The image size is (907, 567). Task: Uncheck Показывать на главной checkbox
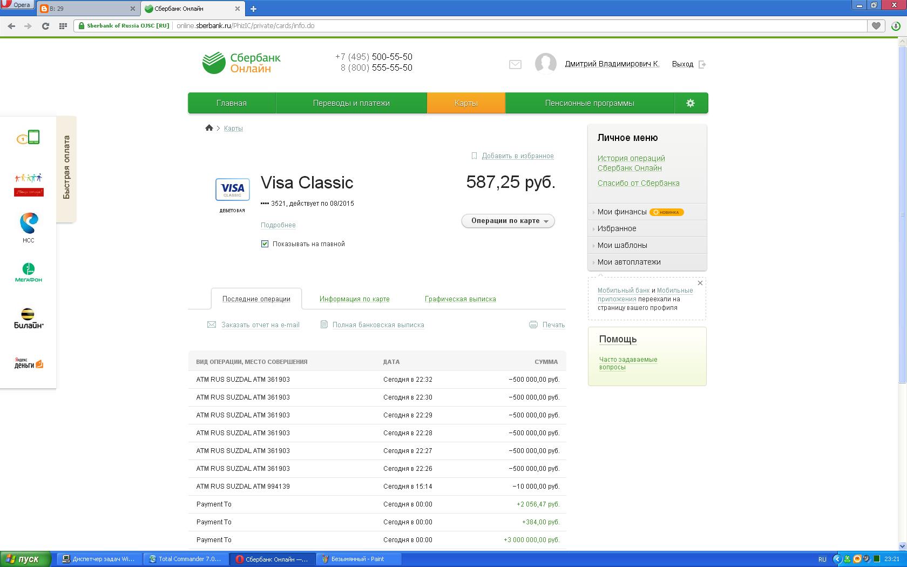click(x=265, y=244)
